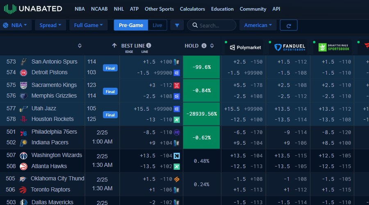The image size is (369, 205).
Task: Switch to Live odds
Action: pos(157,25)
